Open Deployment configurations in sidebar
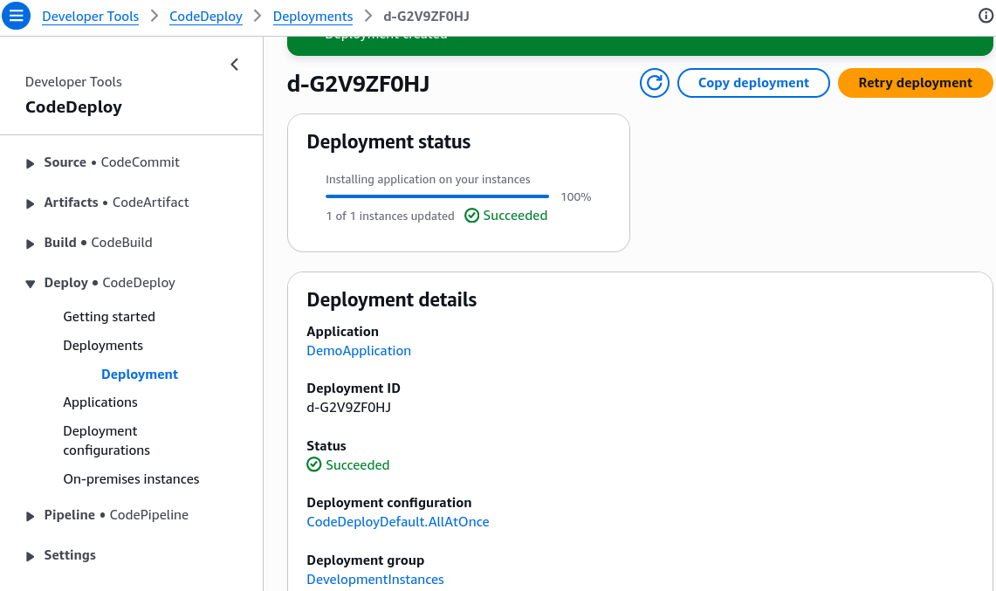Screen dimensions: 996x591 (106, 440)
